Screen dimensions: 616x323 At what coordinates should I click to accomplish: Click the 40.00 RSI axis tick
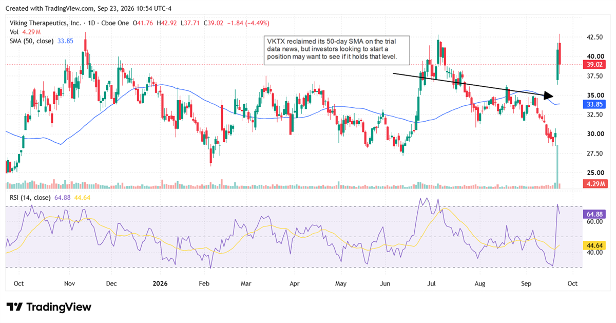pos(595,253)
